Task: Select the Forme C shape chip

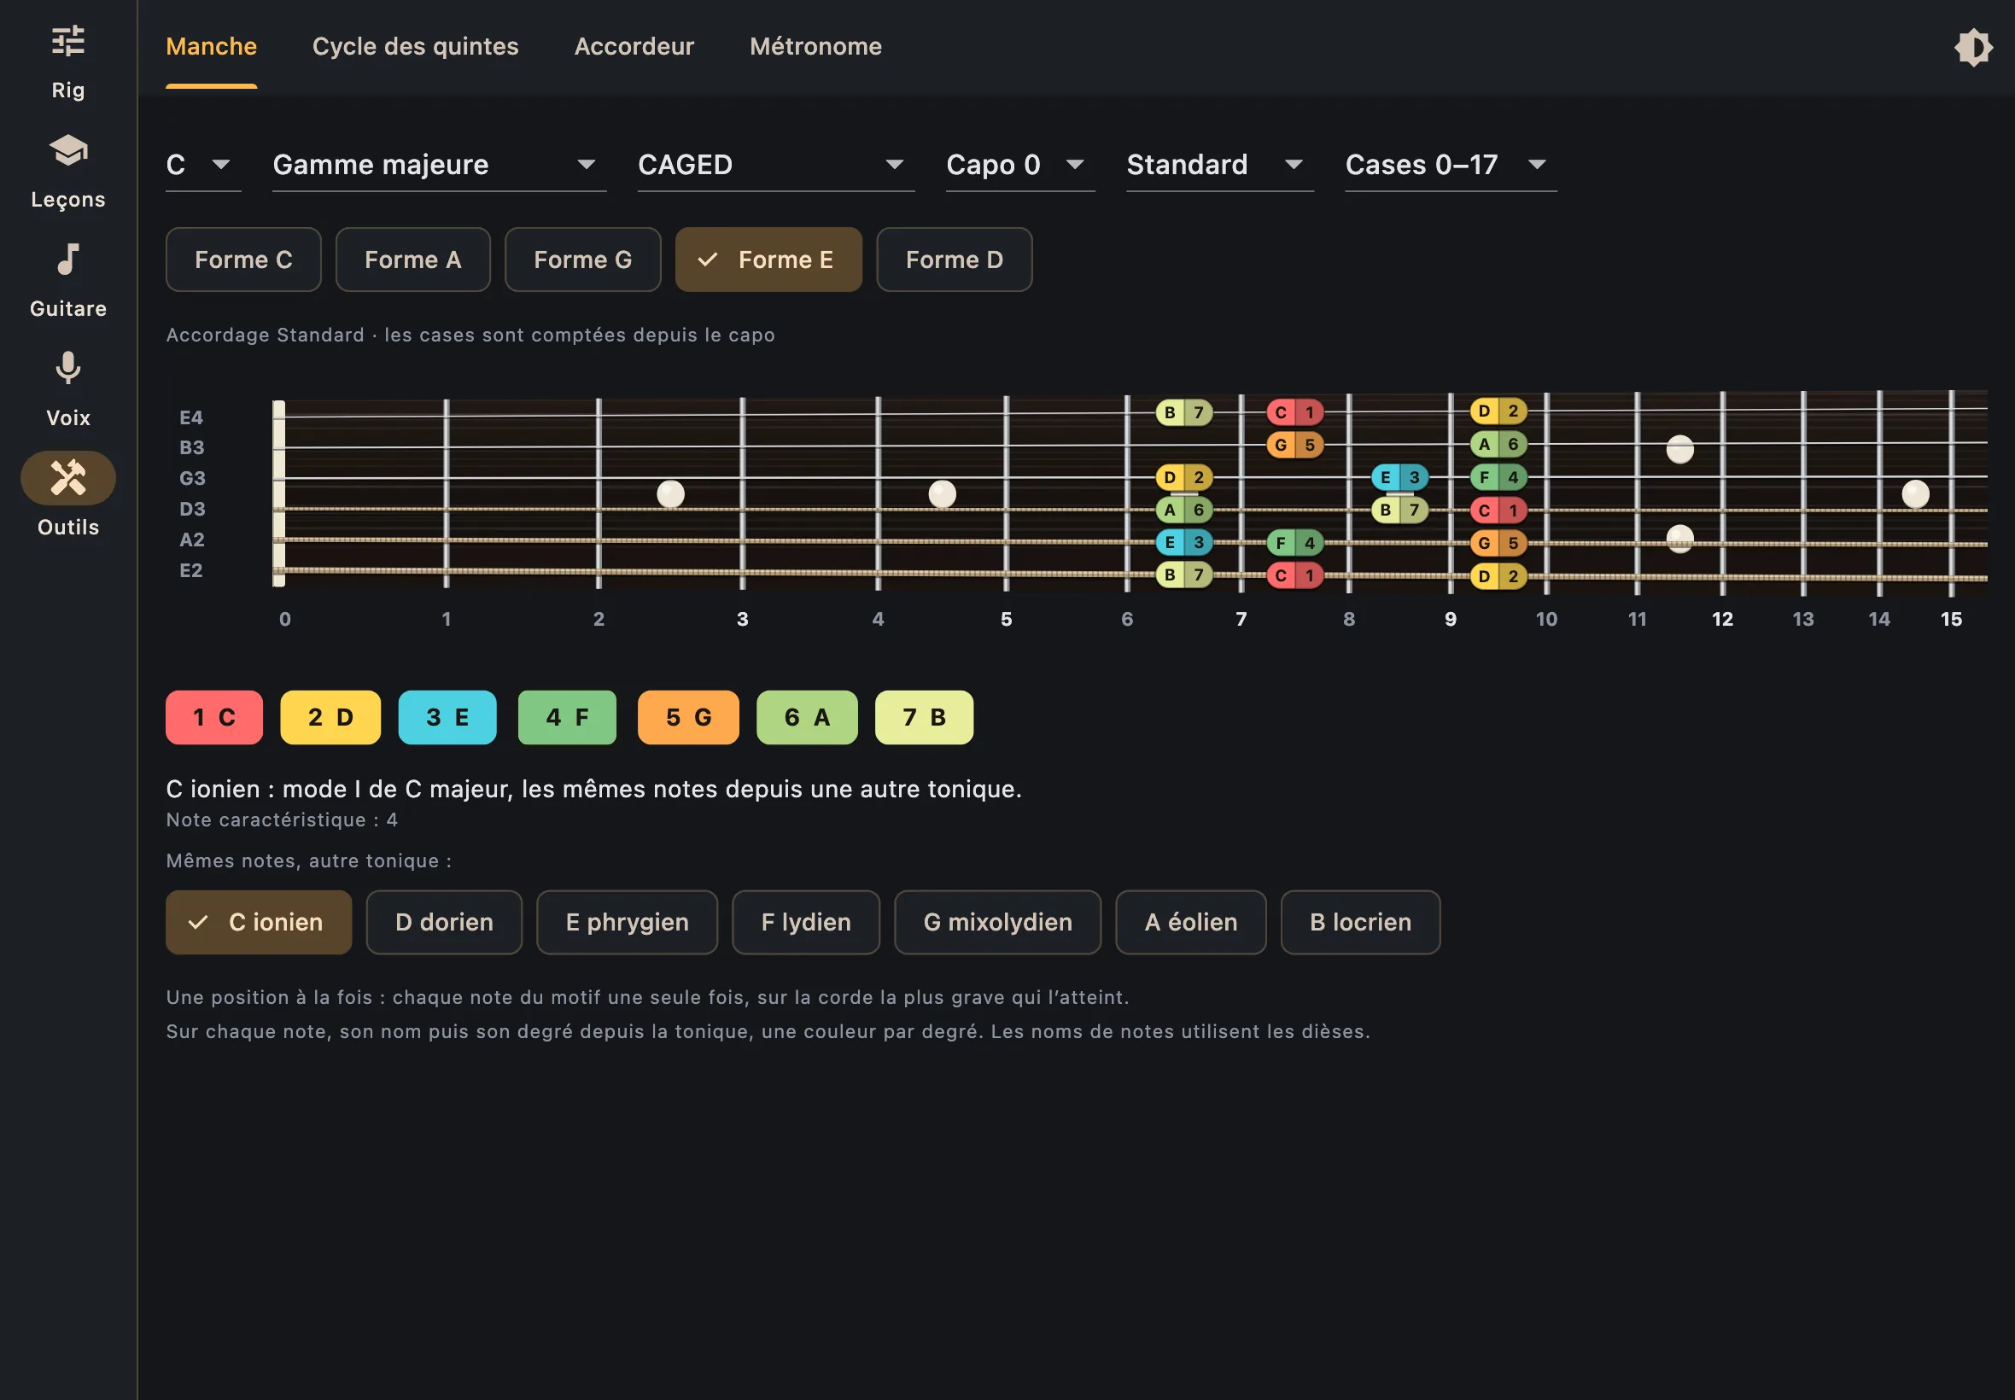Action: click(x=243, y=260)
